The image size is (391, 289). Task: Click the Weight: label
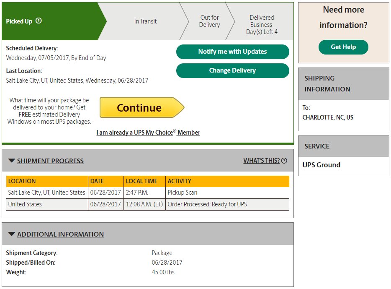coord(16,272)
